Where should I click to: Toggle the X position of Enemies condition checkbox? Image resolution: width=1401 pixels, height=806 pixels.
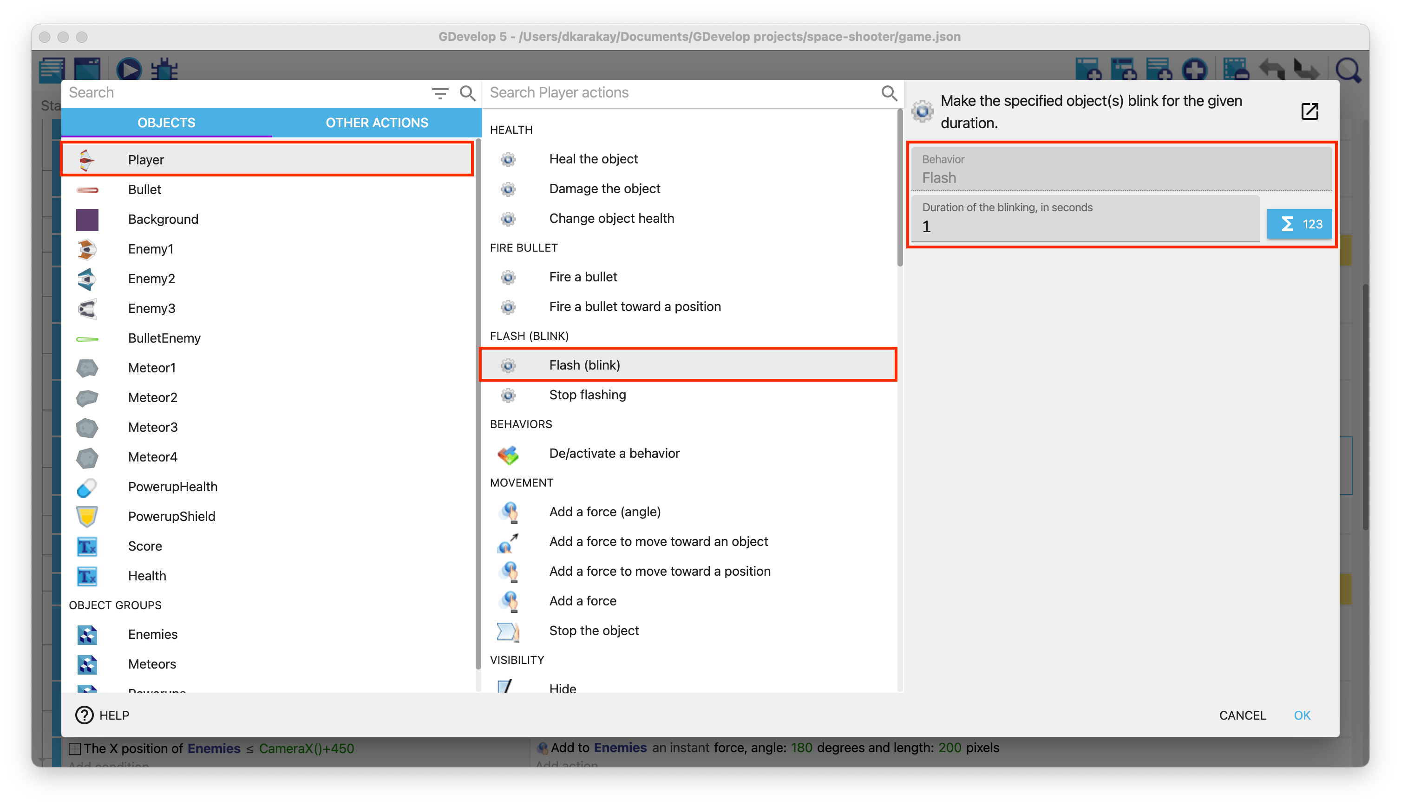coord(75,748)
